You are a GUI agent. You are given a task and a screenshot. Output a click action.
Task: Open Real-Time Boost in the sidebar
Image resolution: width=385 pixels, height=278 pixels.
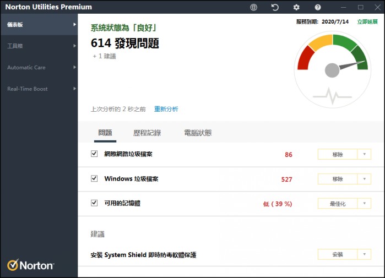tap(39, 89)
